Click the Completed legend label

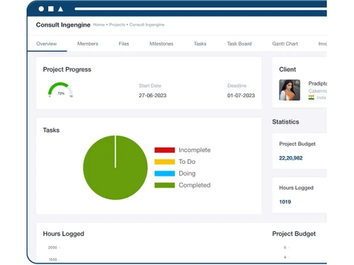tap(195, 185)
